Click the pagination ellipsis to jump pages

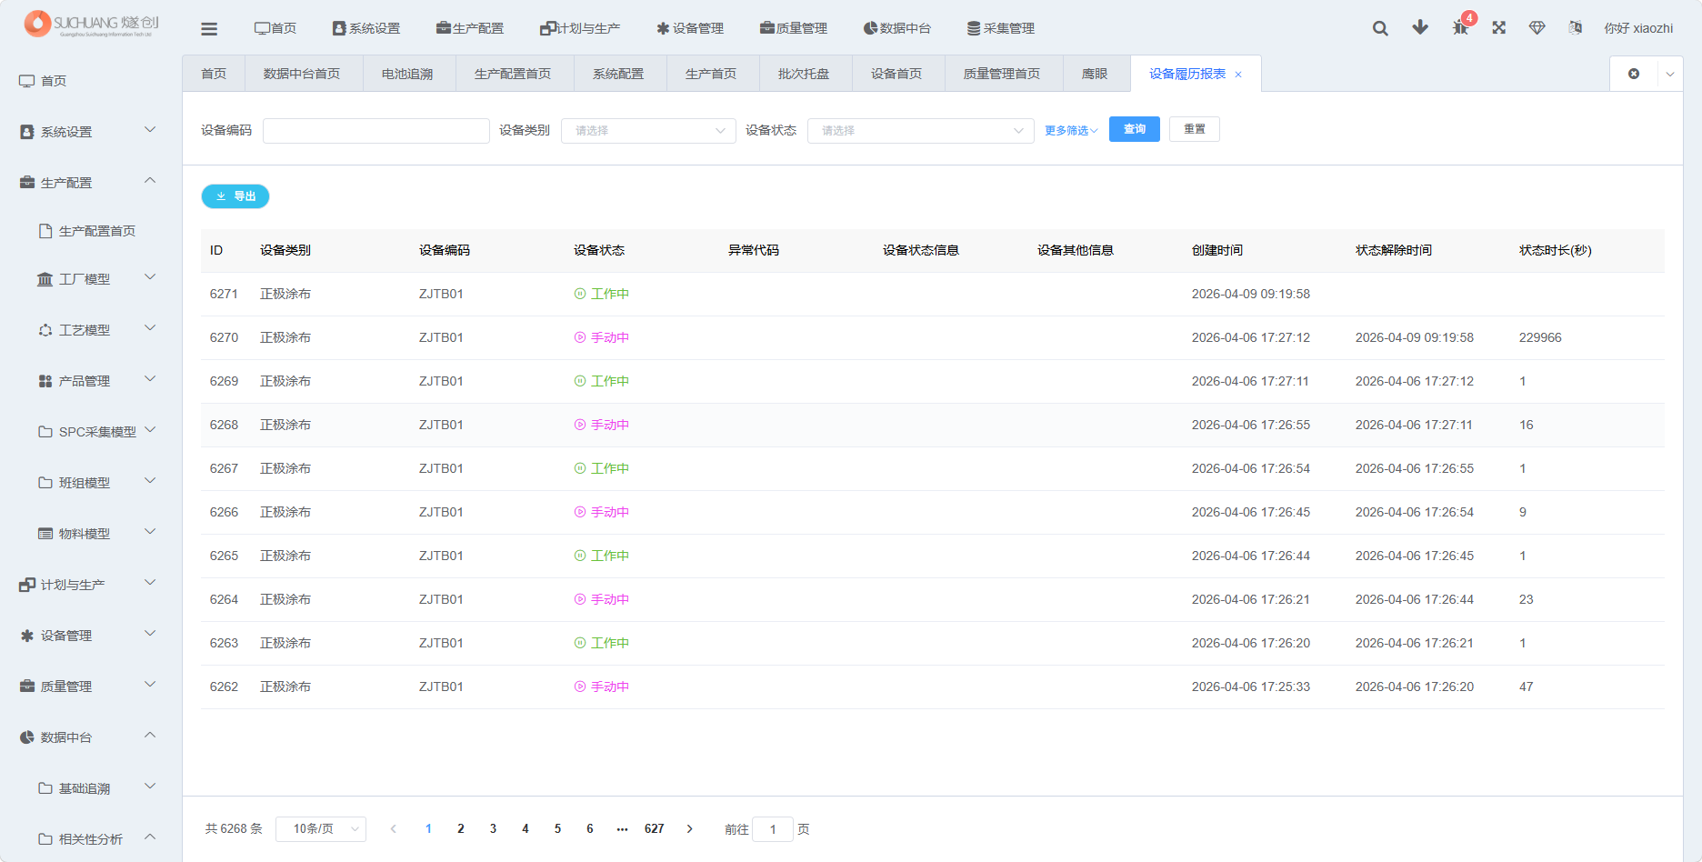pos(622,829)
